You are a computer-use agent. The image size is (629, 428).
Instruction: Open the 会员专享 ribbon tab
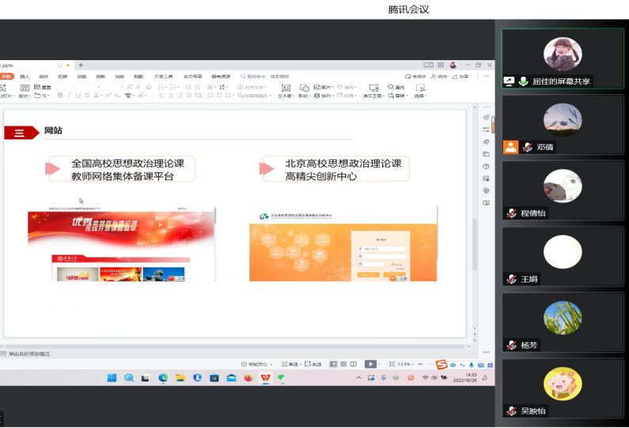(x=192, y=76)
